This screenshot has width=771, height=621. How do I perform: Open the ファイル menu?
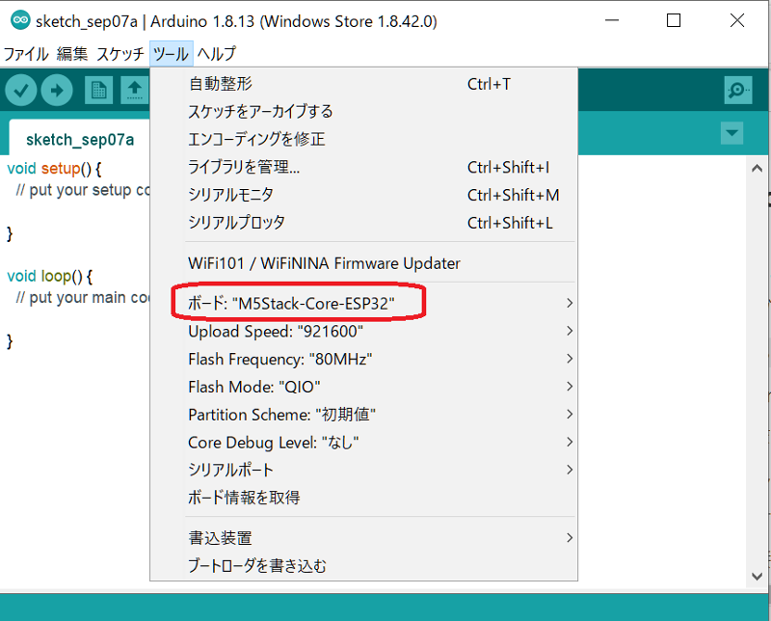26,54
